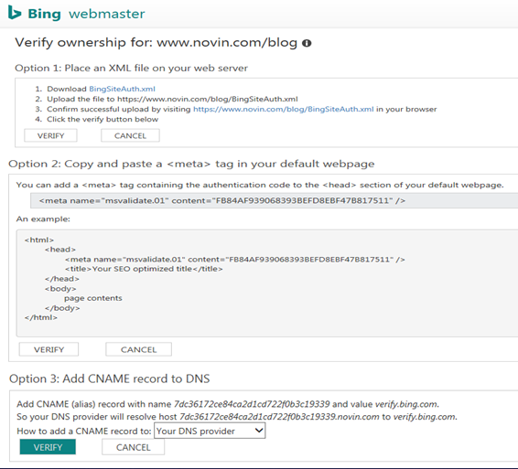The height and width of the screenshot is (469, 518).
Task: Click the example HTML code block
Action: pos(267,283)
